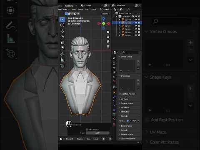Open the timeline Keying menu

tap(80, 139)
